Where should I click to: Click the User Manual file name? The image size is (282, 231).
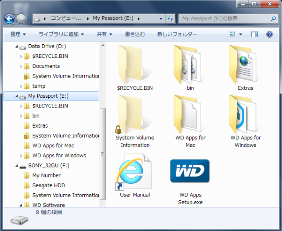click(135, 195)
